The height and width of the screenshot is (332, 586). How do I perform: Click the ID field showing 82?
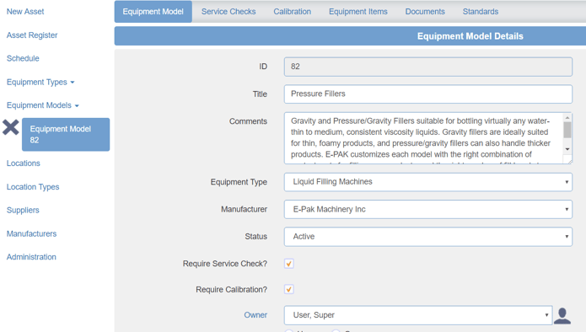(428, 67)
